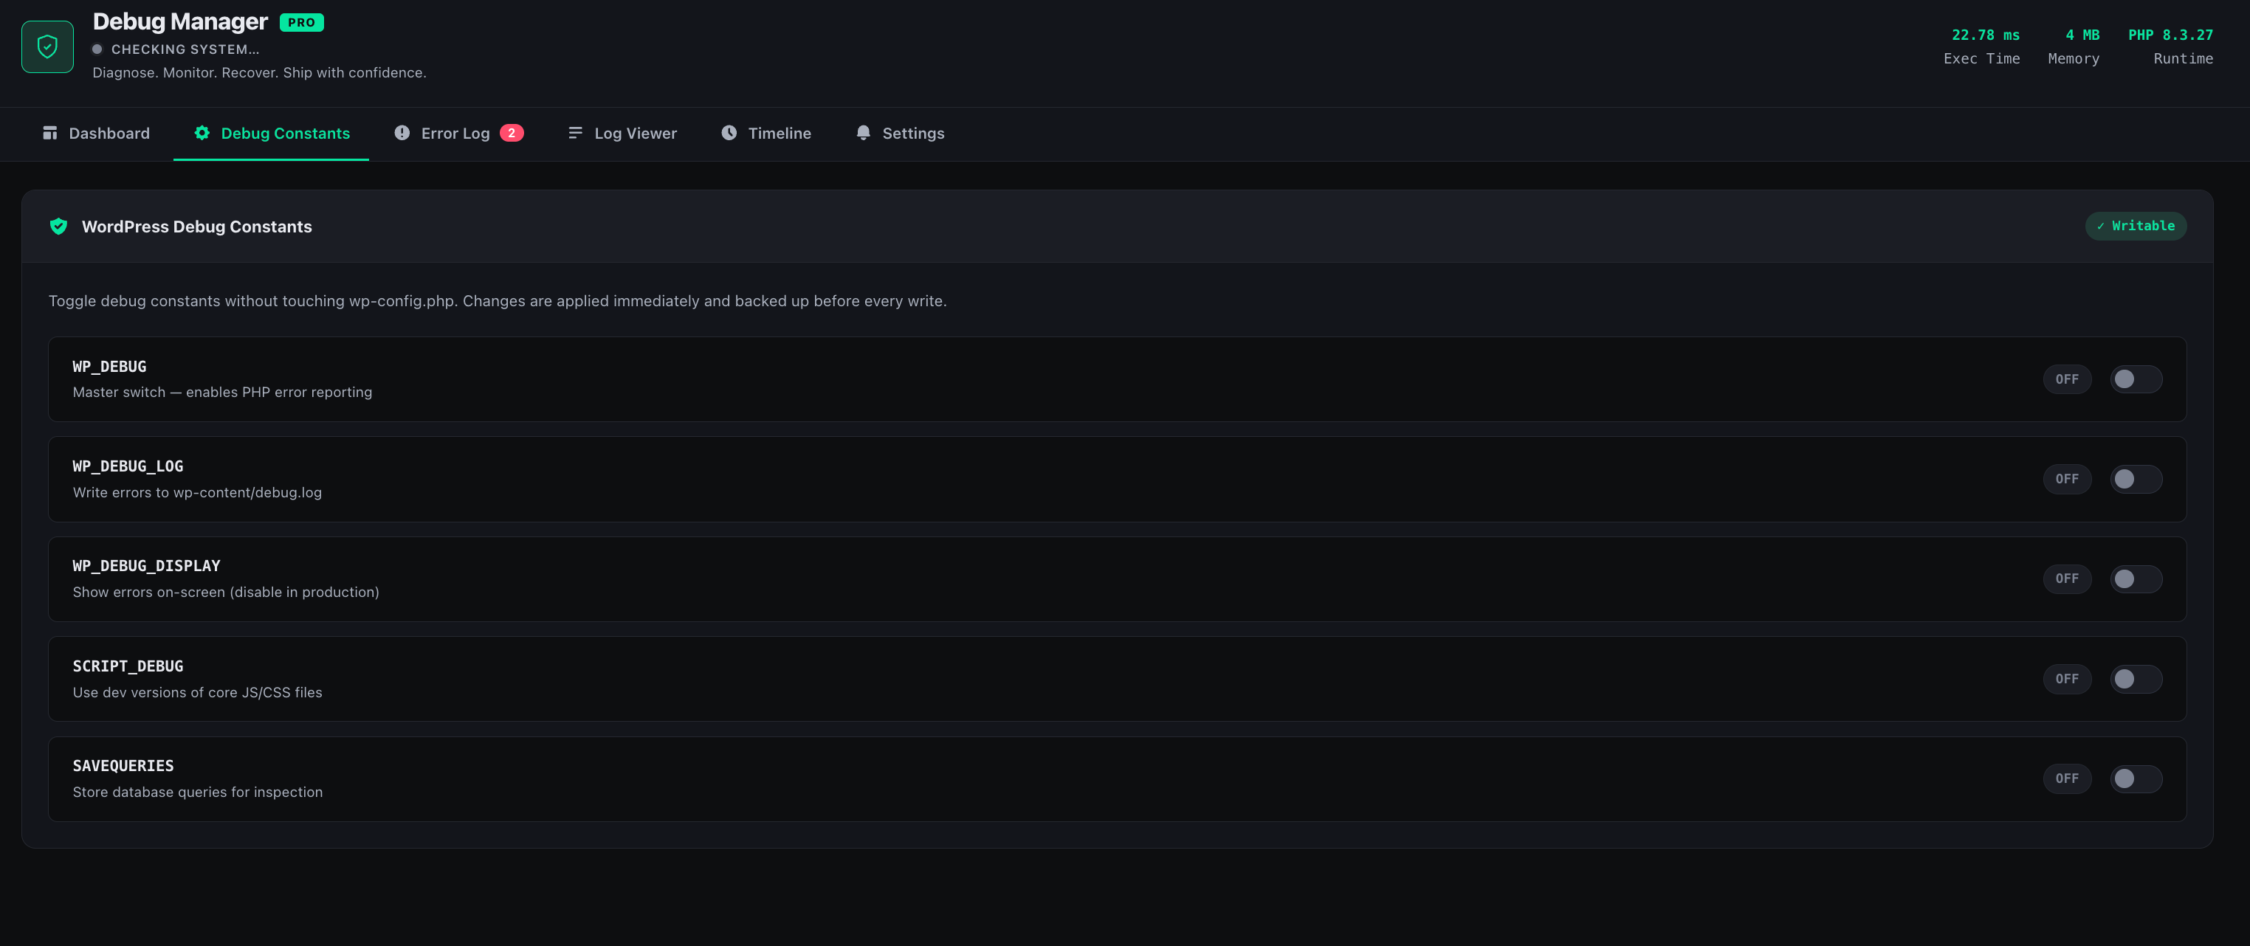Image resolution: width=2250 pixels, height=946 pixels.
Task: Click the PRO badge next to Debug Manager
Action: coord(301,23)
